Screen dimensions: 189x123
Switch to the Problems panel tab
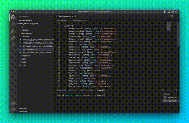click(61, 90)
